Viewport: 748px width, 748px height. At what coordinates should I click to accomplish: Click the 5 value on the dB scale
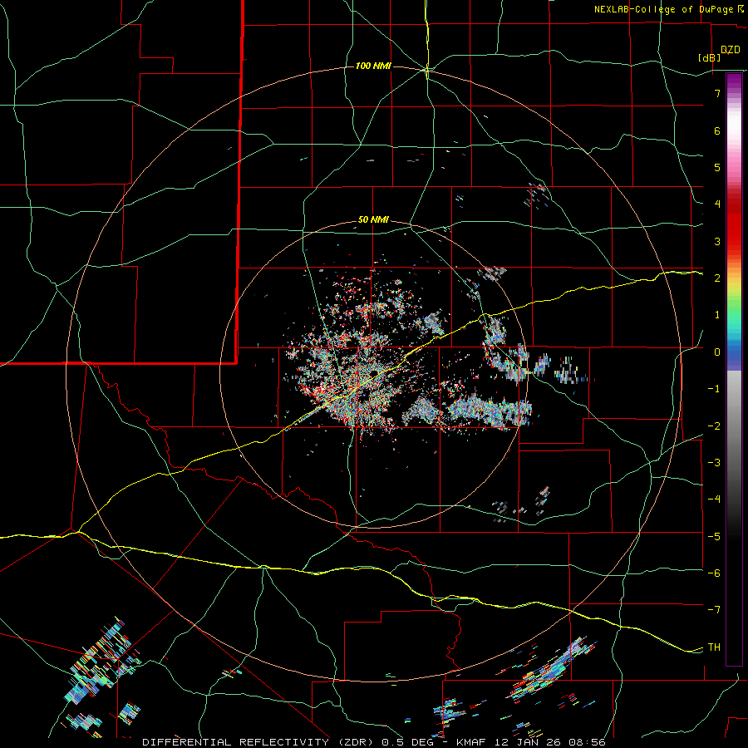[x=717, y=167]
